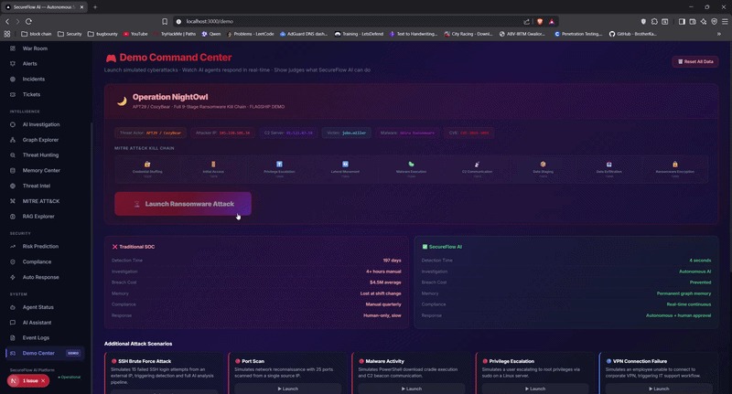
Task: Open the GitHub bookmark in bookmarks bar
Action: click(x=632, y=34)
